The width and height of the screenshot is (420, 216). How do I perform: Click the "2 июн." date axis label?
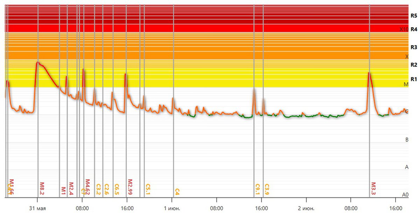306,209
